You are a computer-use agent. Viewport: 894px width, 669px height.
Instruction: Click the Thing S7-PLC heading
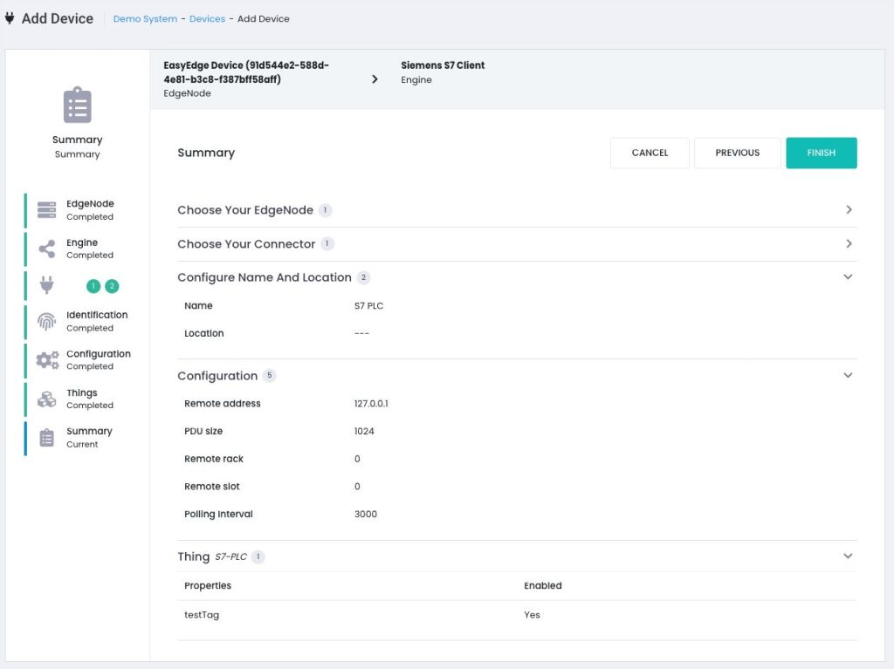click(x=212, y=556)
